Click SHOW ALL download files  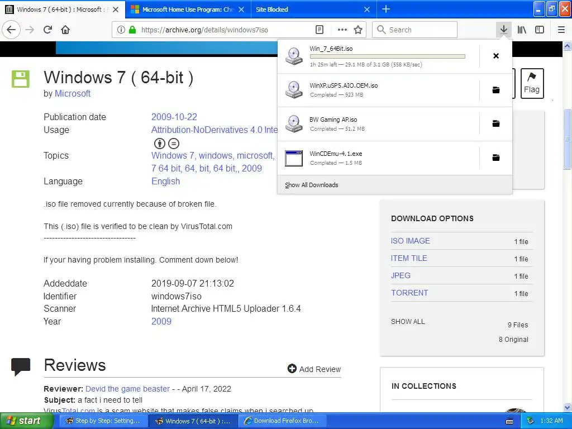[x=408, y=322]
